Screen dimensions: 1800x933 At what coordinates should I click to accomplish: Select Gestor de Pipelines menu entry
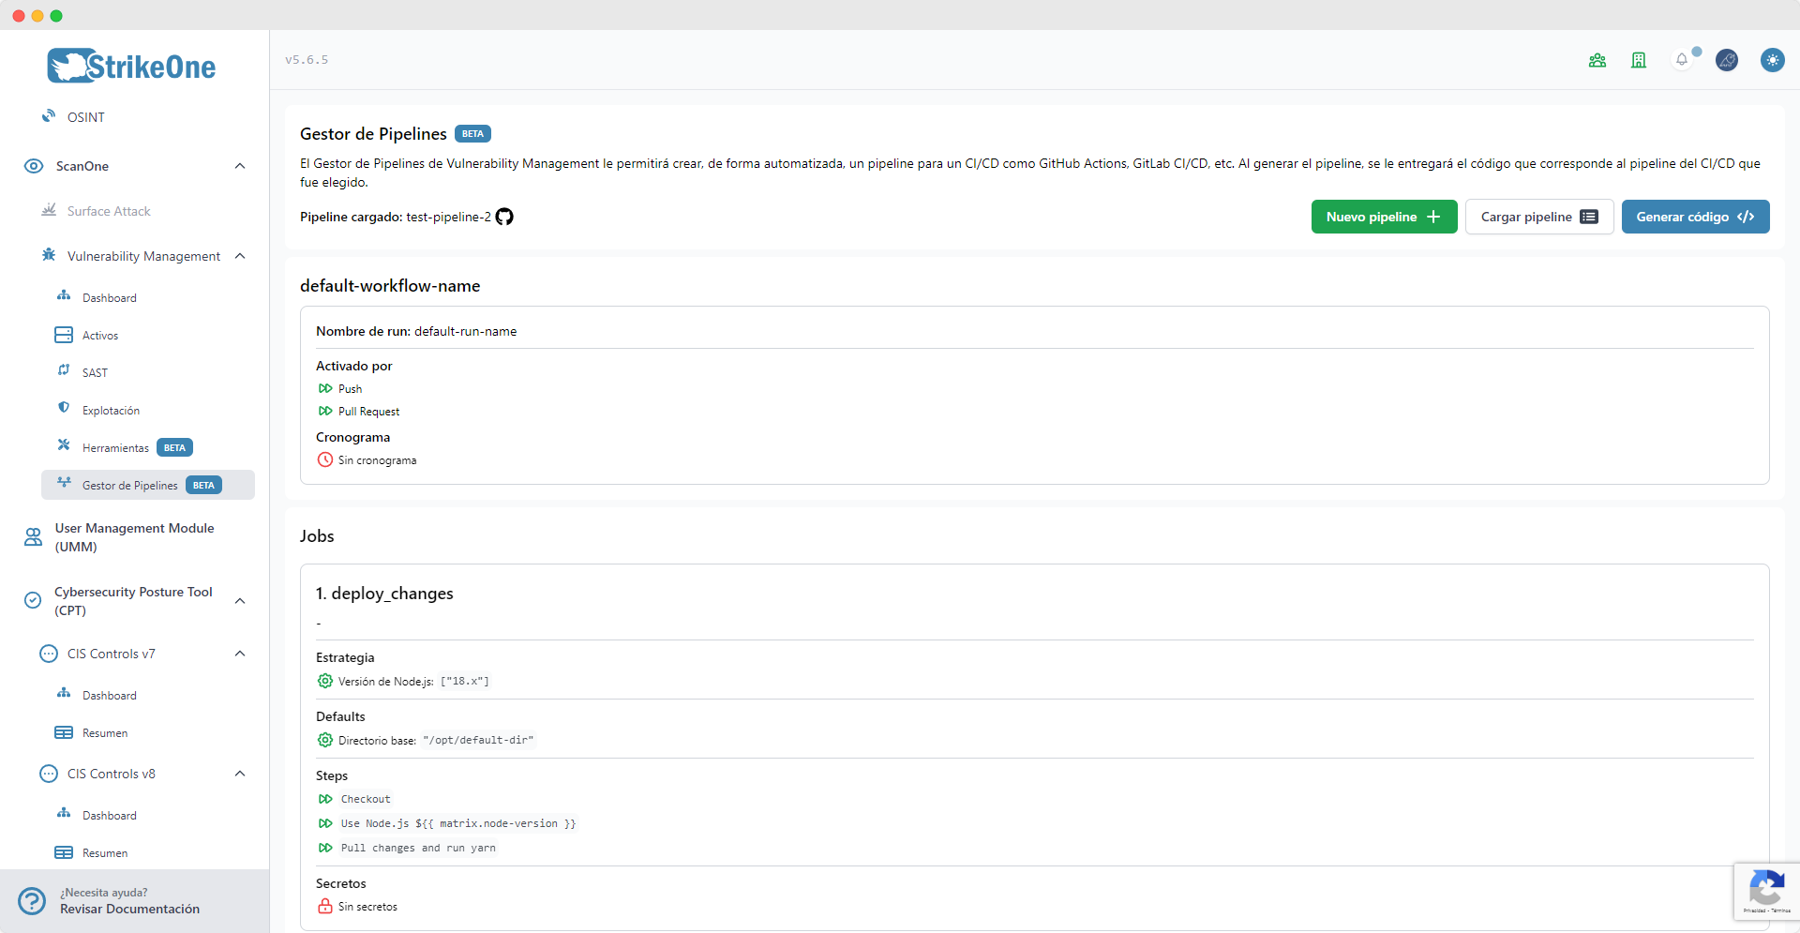[148, 485]
